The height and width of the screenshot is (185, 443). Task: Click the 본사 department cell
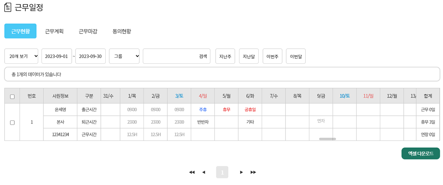60,122
